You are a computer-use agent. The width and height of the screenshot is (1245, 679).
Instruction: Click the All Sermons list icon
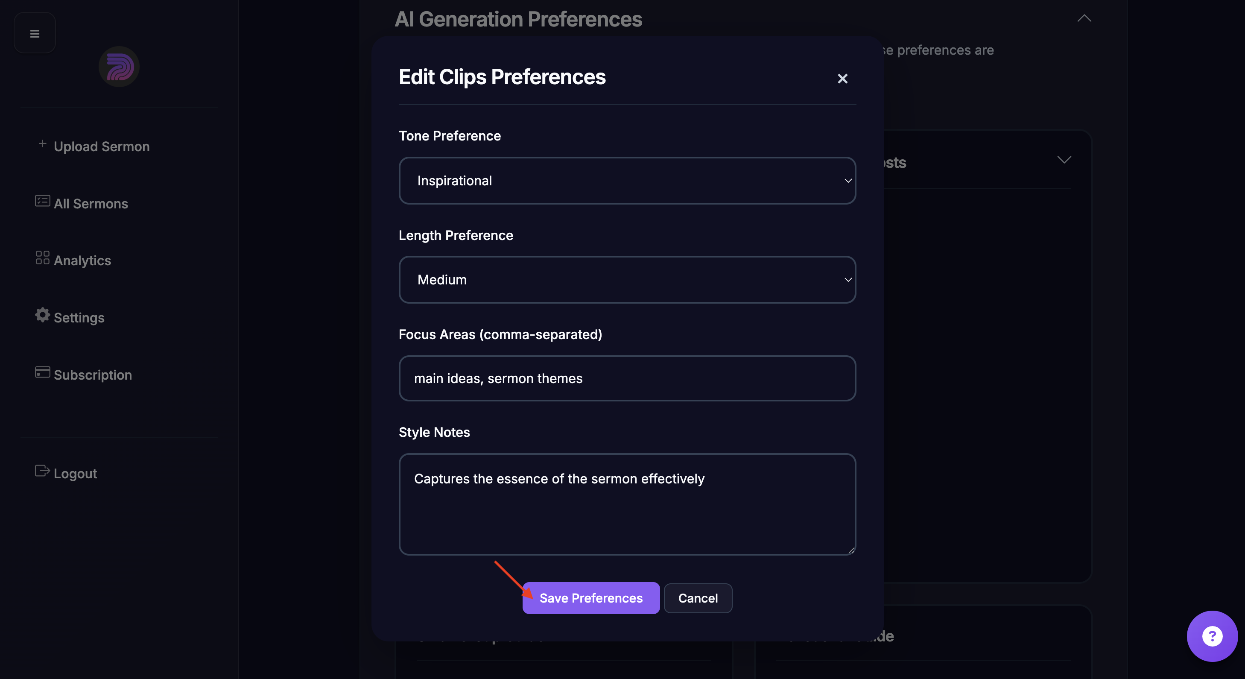[x=43, y=201]
